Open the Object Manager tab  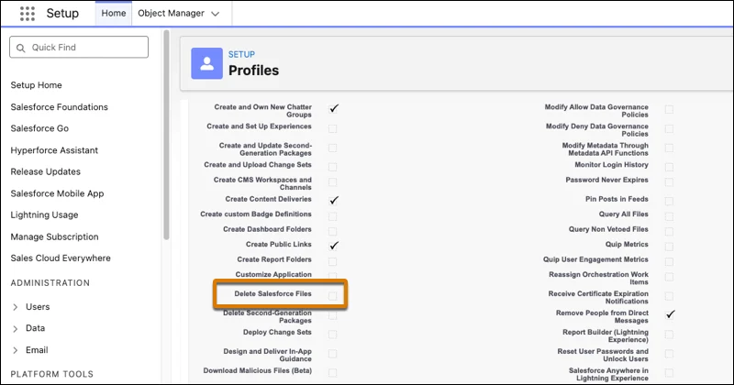pyautogui.click(x=170, y=14)
